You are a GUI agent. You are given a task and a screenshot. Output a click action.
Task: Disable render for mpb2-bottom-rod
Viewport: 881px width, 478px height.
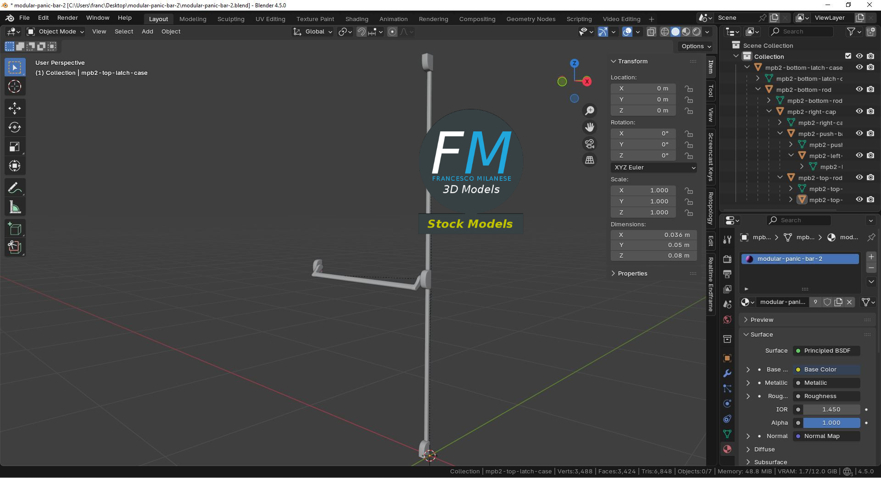[x=870, y=90]
